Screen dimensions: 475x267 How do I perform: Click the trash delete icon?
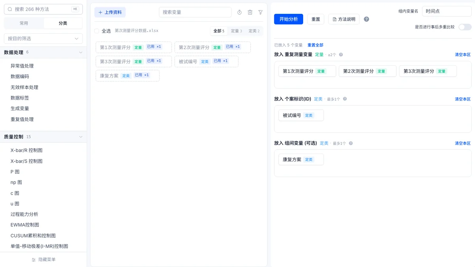(250, 12)
